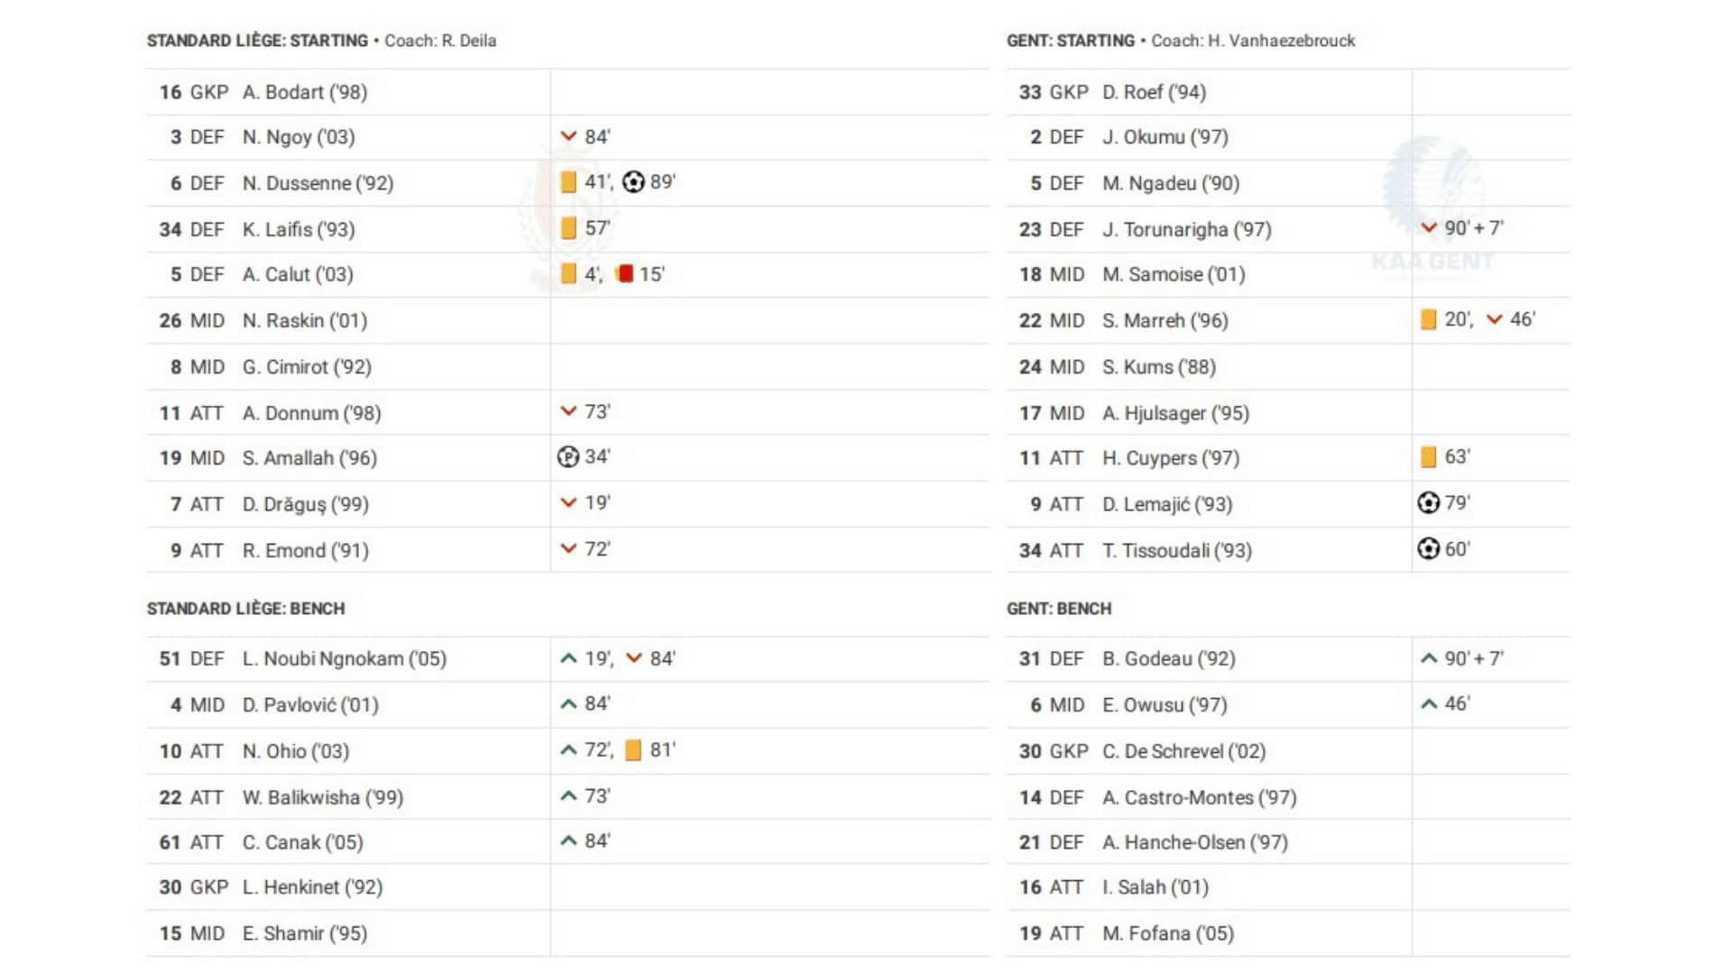Select N. Raskin in the starting lineup
This screenshot has height=974, width=1732.
click(x=304, y=321)
